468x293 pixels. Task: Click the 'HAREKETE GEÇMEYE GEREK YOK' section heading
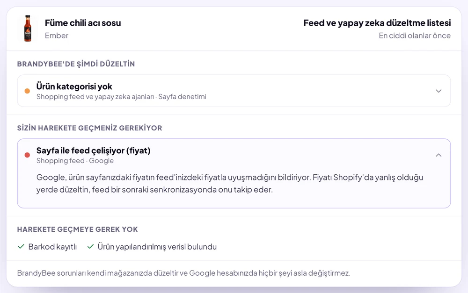[x=77, y=229]
